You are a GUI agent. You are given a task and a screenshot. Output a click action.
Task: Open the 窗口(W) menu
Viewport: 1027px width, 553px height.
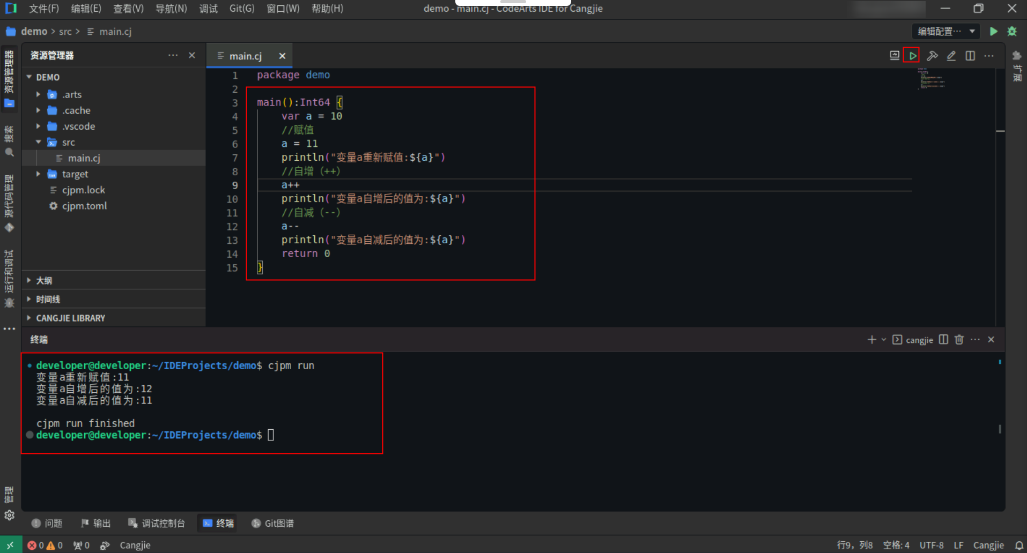[x=283, y=9]
